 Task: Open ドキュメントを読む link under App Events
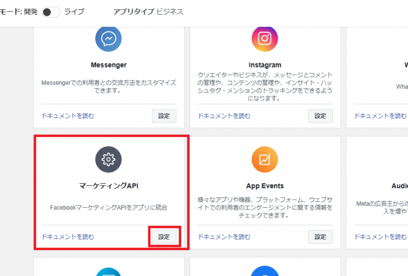coord(224,237)
